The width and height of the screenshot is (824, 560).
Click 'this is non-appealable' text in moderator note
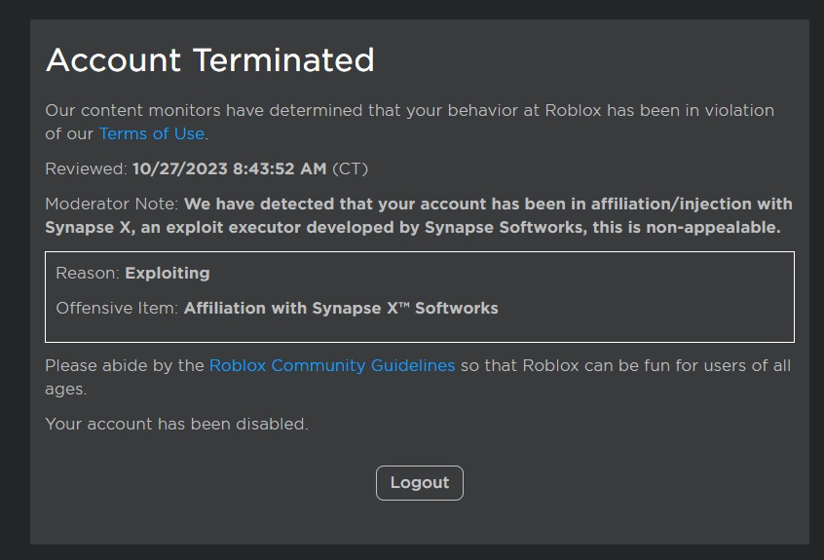pos(687,228)
